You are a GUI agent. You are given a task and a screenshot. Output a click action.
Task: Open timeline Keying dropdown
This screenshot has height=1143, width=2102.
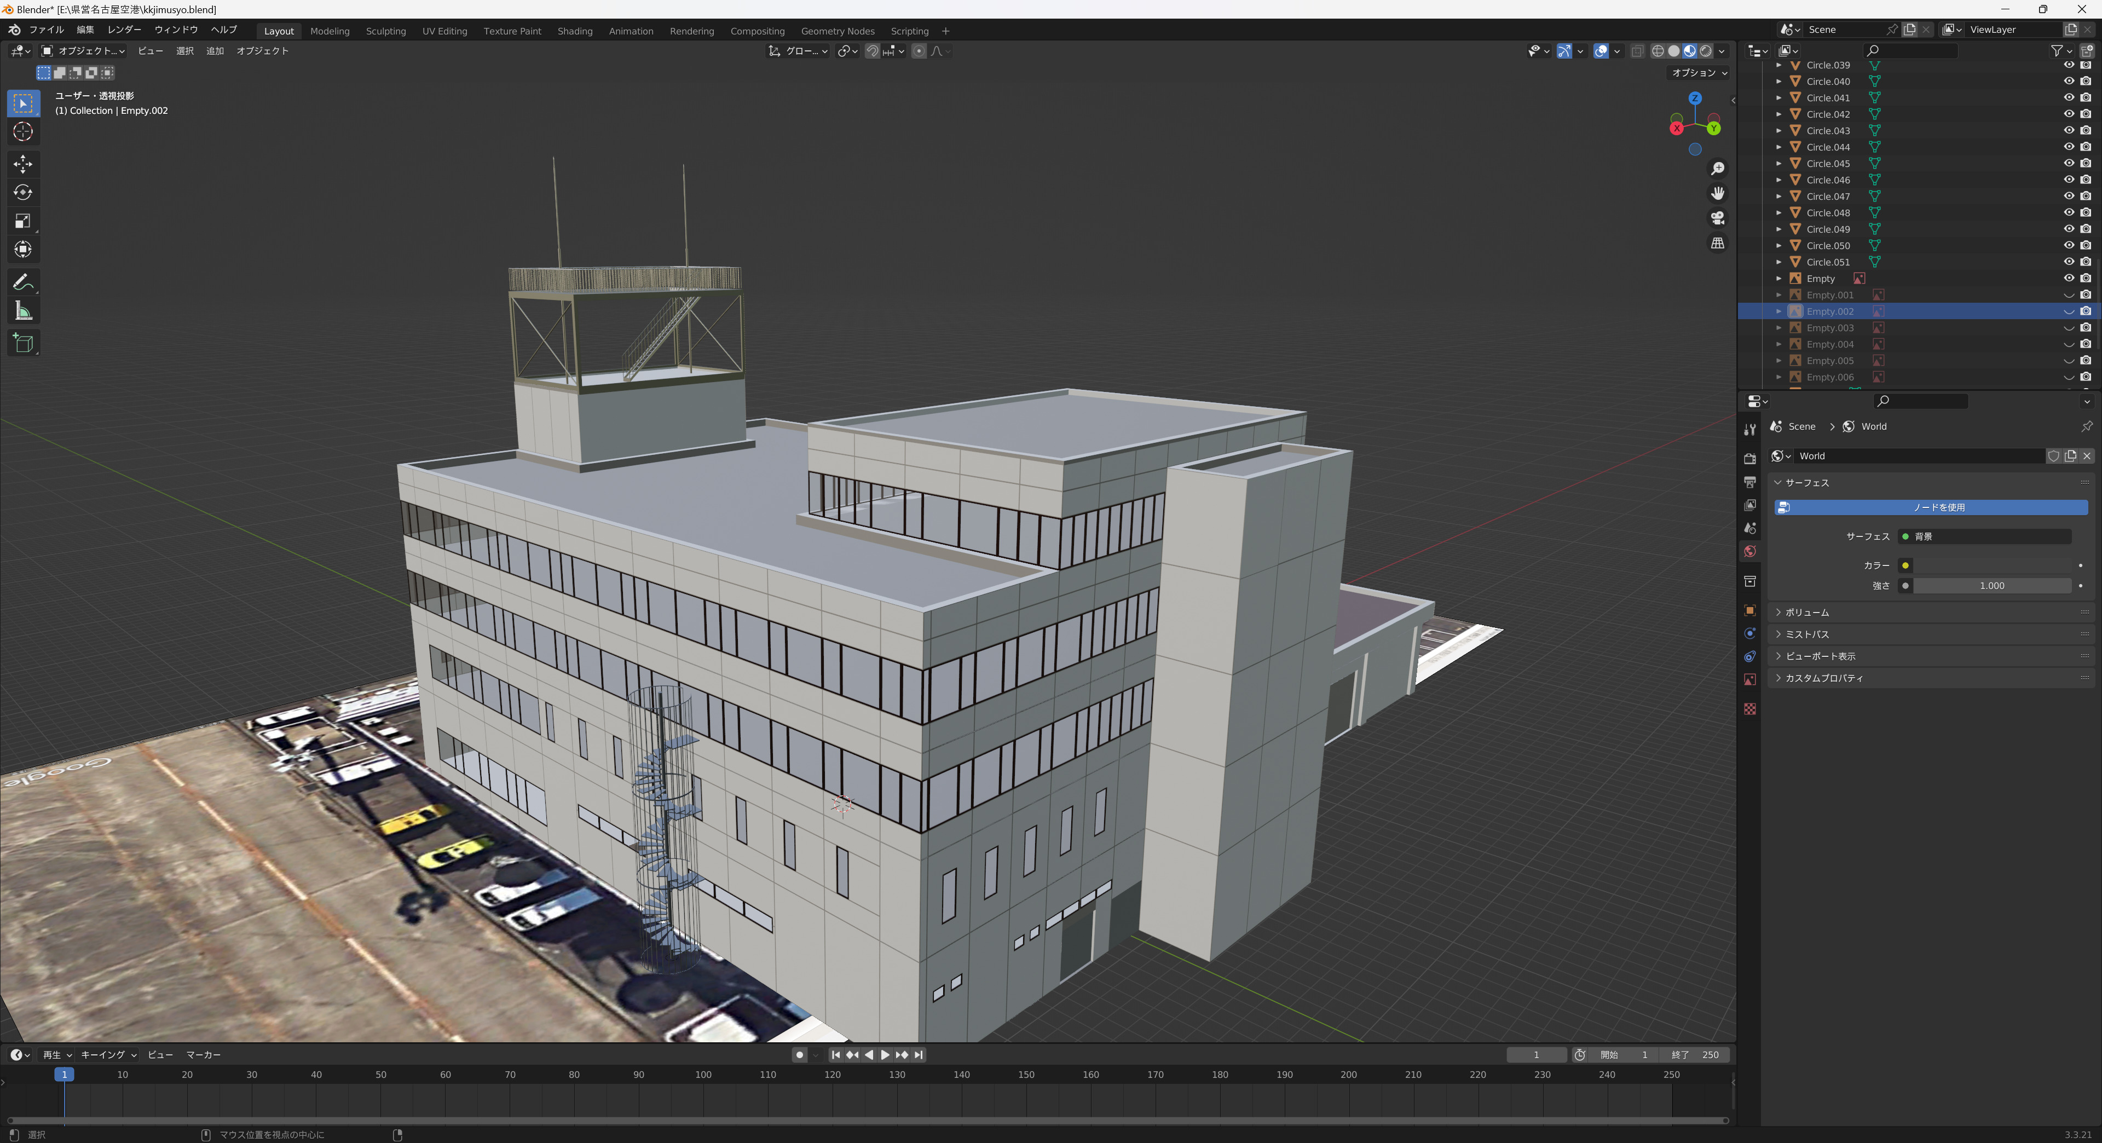point(108,1055)
